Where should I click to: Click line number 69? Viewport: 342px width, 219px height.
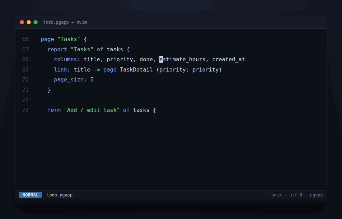(x=25, y=69)
